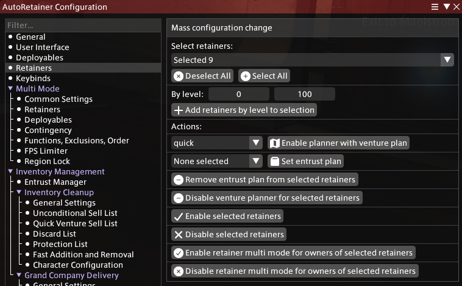Click the maximum level field showing 100
This screenshot has width=462, height=286.
305,94
